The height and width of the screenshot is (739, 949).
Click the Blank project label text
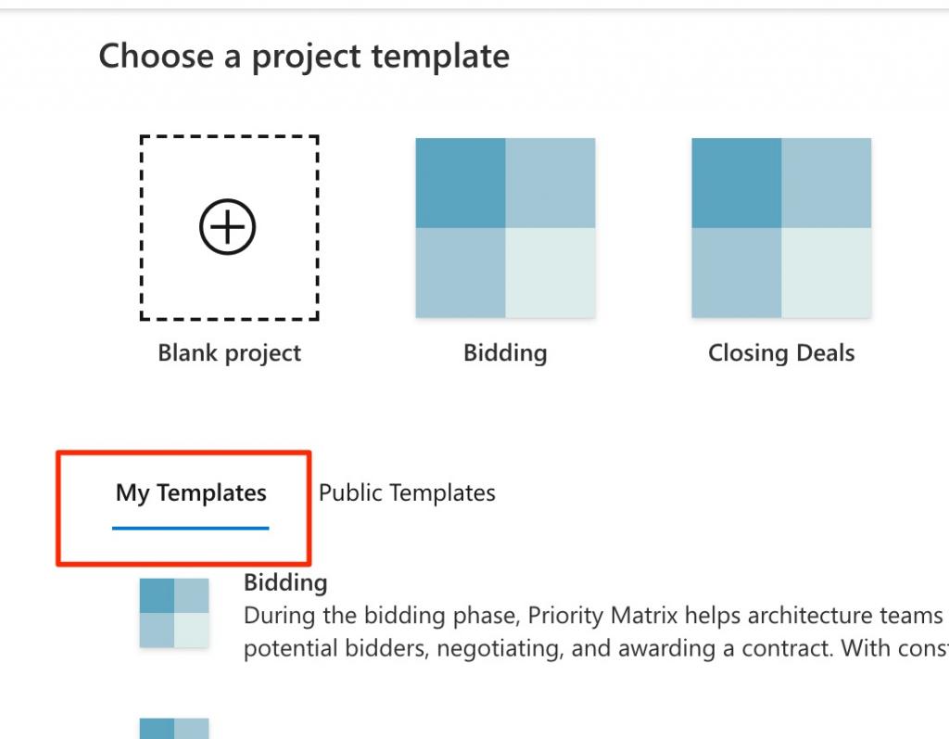[228, 353]
